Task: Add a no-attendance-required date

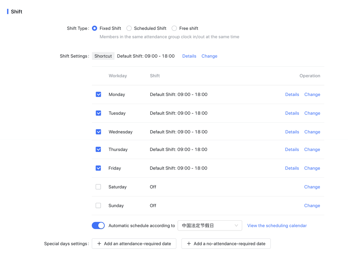Action: tap(226, 244)
